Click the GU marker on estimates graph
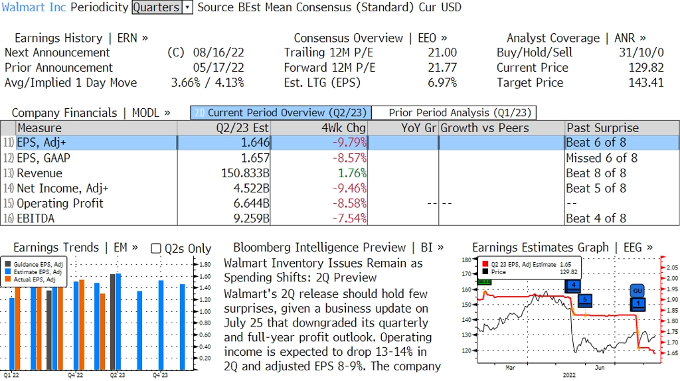The height and width of the screenshot is (381, 680). [x=637, y=291]
